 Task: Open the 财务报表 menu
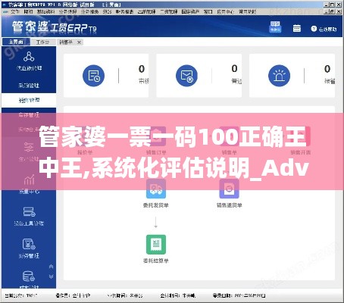[x=124, y=11]
